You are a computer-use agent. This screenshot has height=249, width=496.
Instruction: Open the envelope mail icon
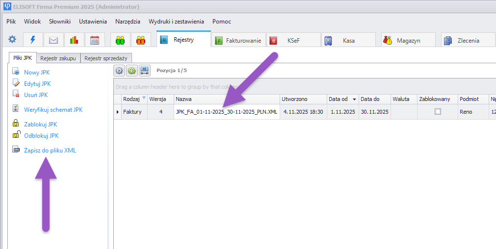[x=53, y=40]
